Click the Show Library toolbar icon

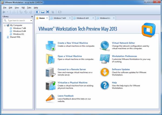(38, 12)
